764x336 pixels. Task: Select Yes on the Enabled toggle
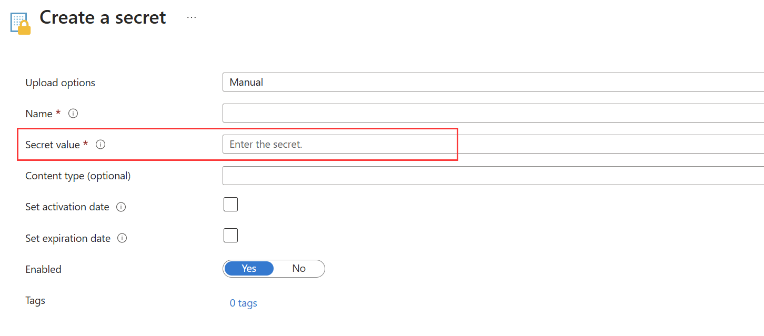[249, 269]
